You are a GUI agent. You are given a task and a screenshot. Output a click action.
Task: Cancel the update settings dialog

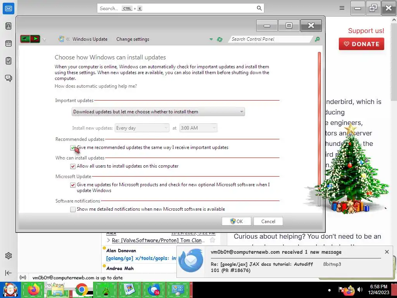(268, 221)
